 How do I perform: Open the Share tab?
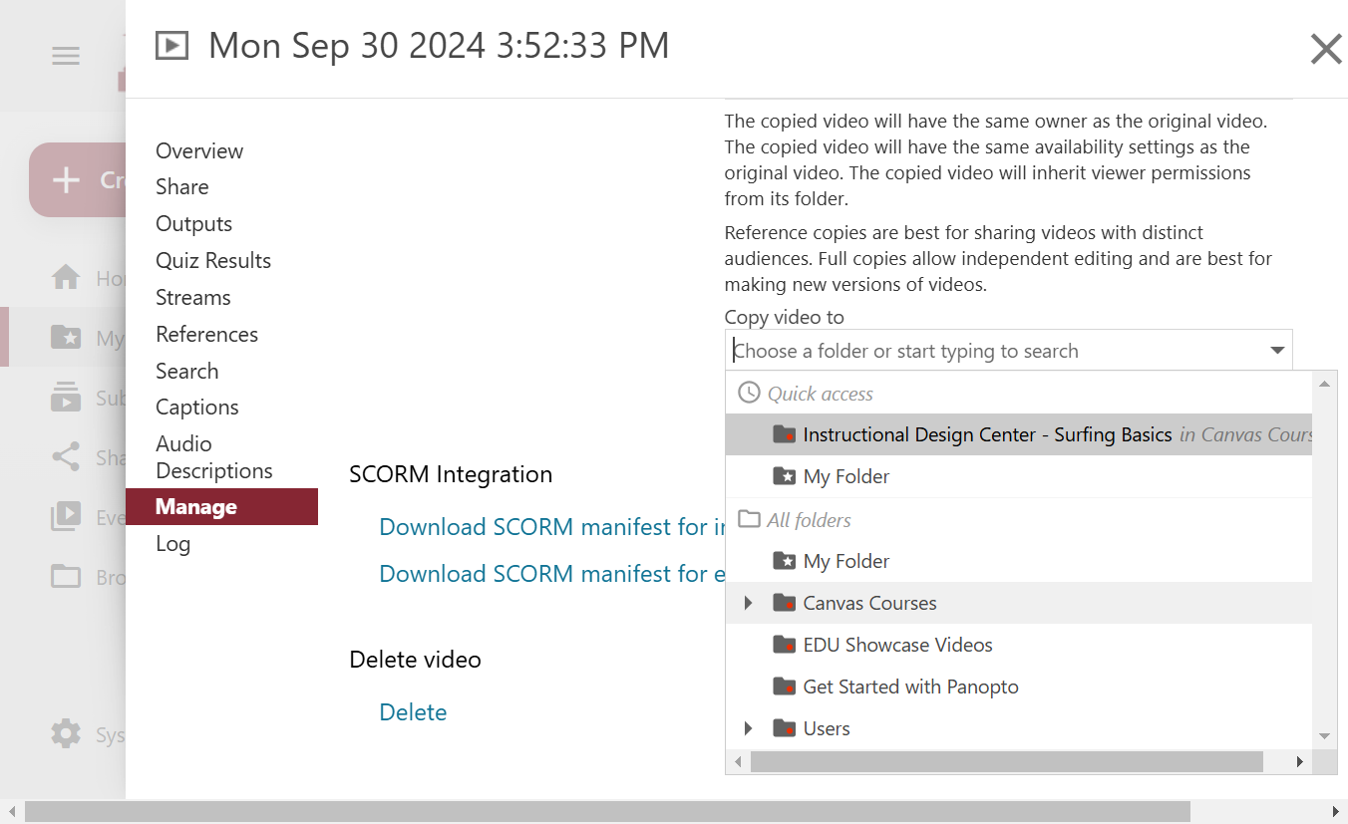click(182, 186)
